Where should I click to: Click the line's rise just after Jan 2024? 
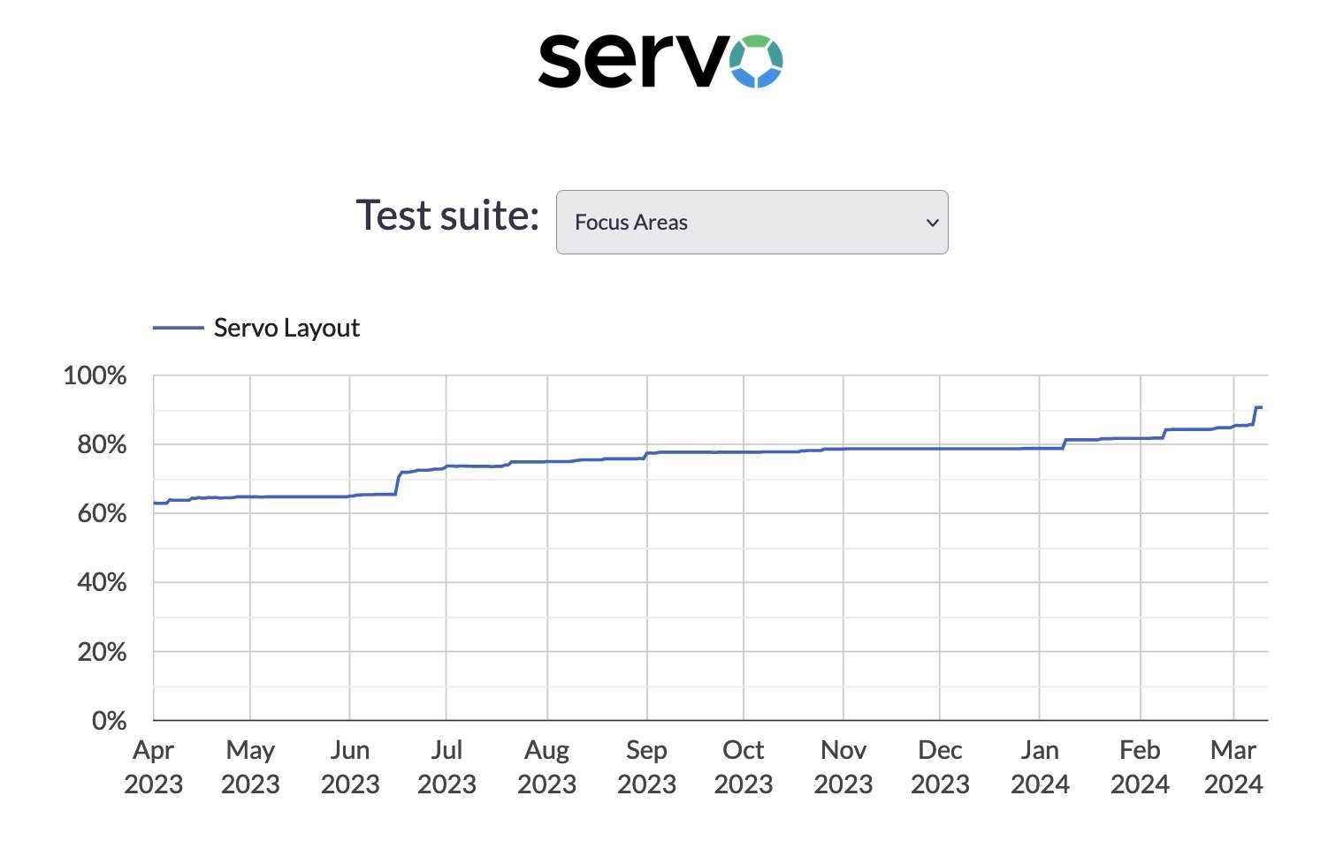[1065, 443]
